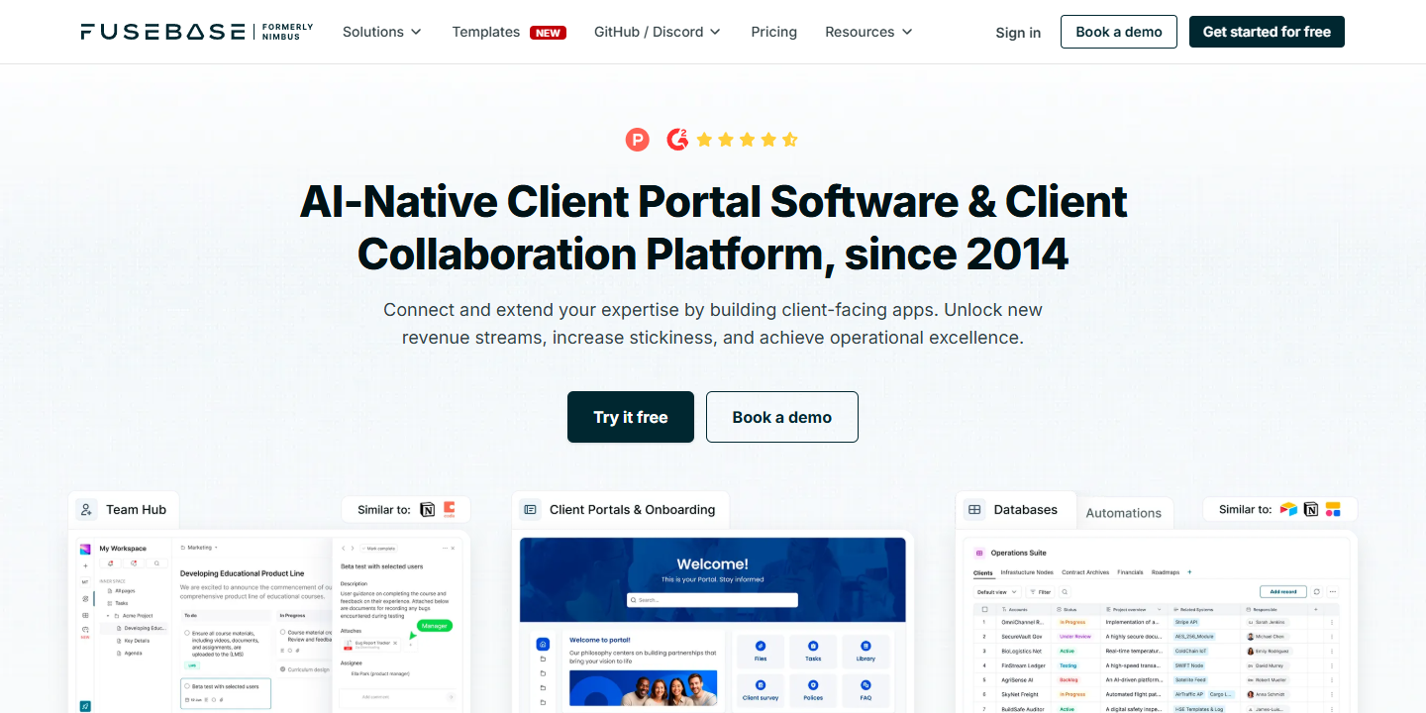The width and height of the screenshot is (1426, 713).
Task: Open the Automations tab
Action: pos(1123,513)
